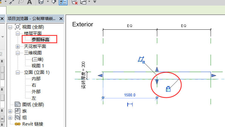
Task: Click the Close Hidden Windows icon
Action: coord(75,2)
